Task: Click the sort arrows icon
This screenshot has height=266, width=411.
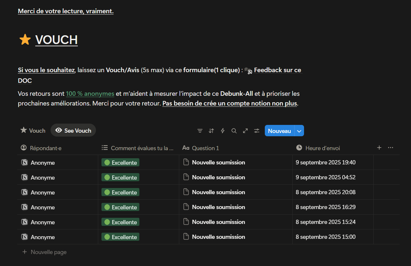Action: pyautogui.click(x=211, y=131)
